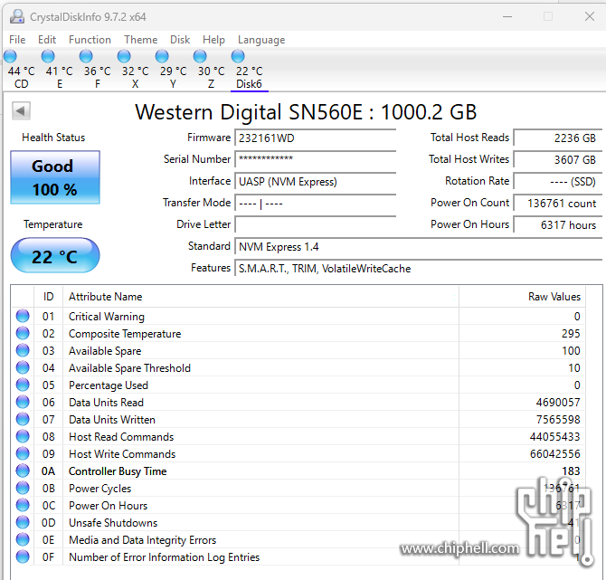Click the Raw Values column header
This screenshot has width=606, height=580.
[522, 297]
